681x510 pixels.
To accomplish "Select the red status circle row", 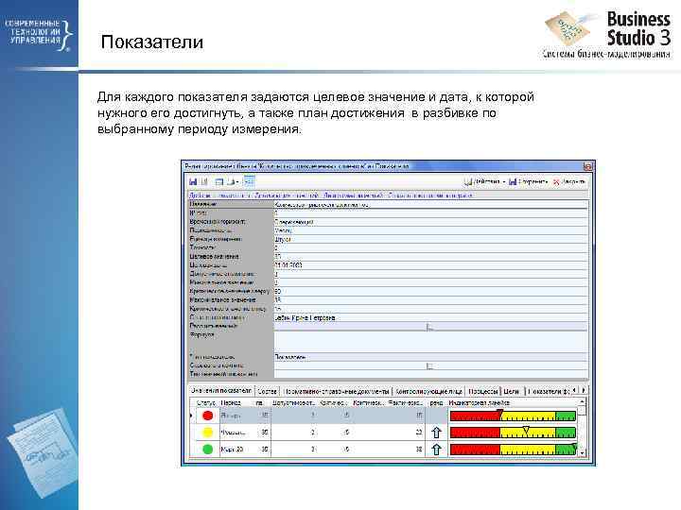I will tap(207, 416).
